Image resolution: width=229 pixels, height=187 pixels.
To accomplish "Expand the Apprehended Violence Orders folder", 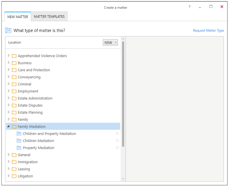I will 9,55.
